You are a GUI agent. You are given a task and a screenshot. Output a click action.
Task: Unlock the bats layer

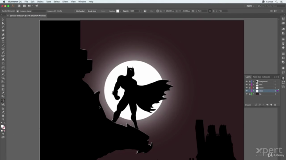(250, 84)
